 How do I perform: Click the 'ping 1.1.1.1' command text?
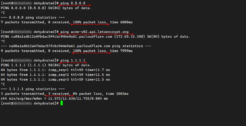(x=73, y=61)
